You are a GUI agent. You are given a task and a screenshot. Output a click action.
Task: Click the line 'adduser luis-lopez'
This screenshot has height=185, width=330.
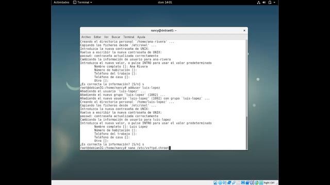point(144,88)
